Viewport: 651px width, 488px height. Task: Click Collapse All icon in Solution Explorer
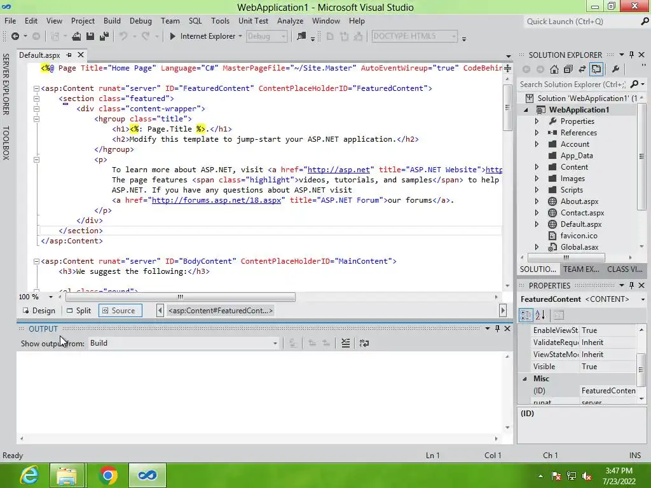[x=568, y=69]
